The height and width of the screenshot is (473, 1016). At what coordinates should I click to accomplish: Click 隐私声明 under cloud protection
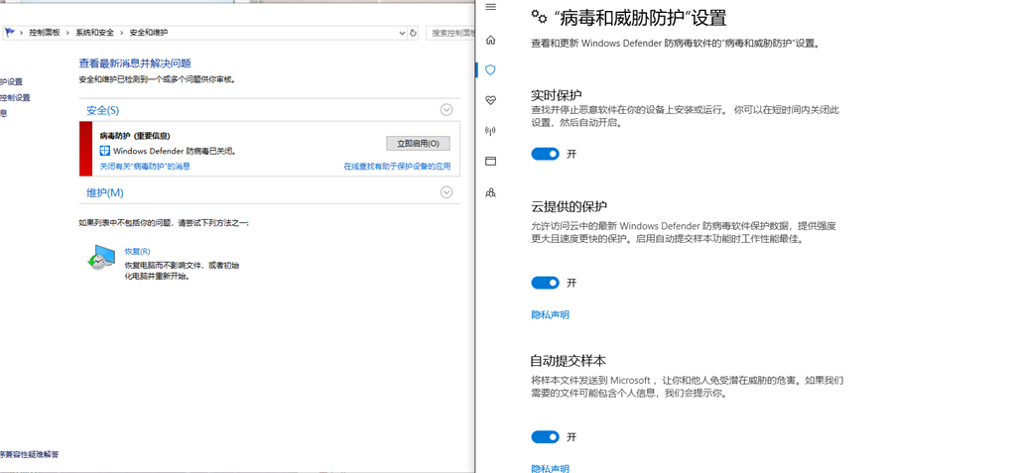tap(550, 315)
